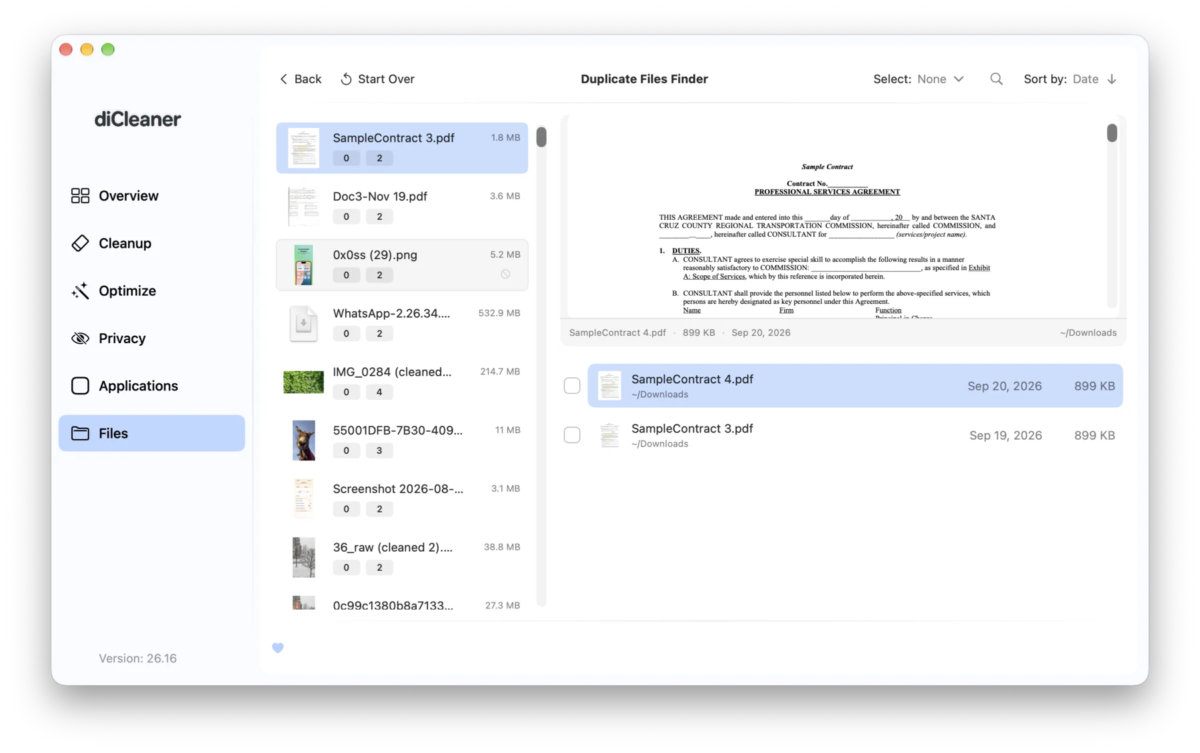Screen dimensions: 1200x753
Task: Go Back to the previous screen
Action: pos(300,79)
